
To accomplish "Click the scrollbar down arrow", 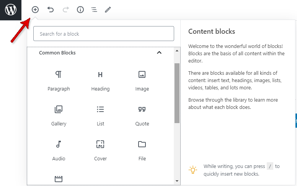I will (x=177, y=181).
